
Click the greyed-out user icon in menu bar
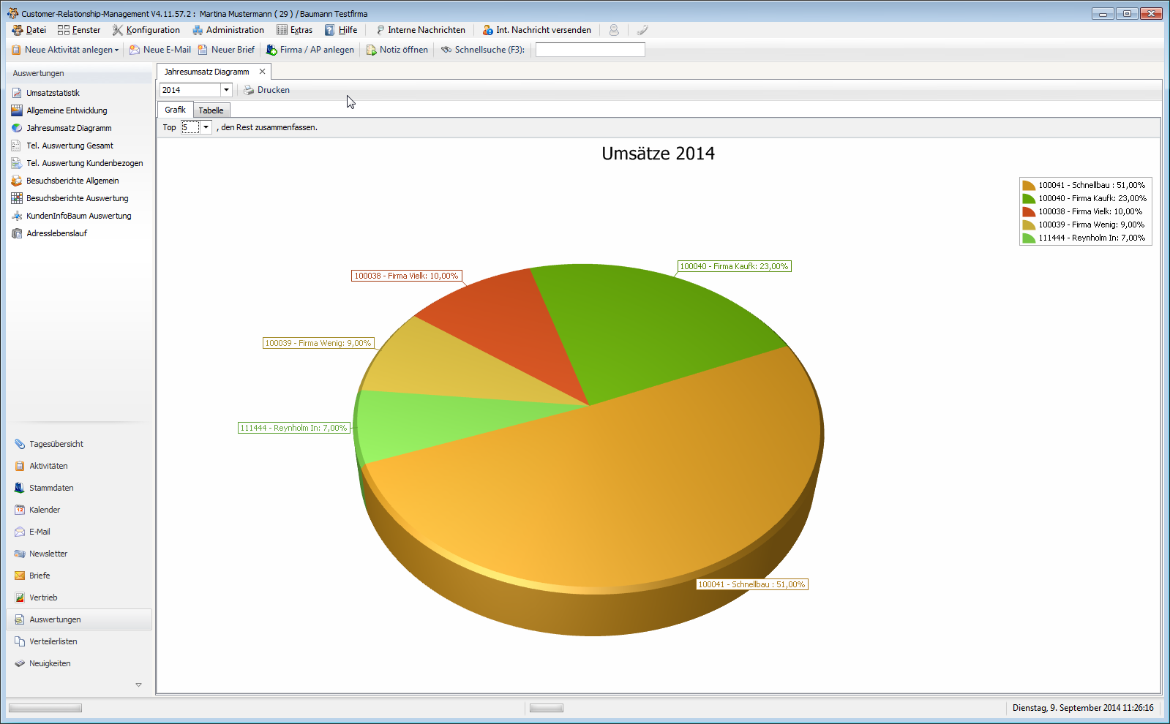point(614,30)
